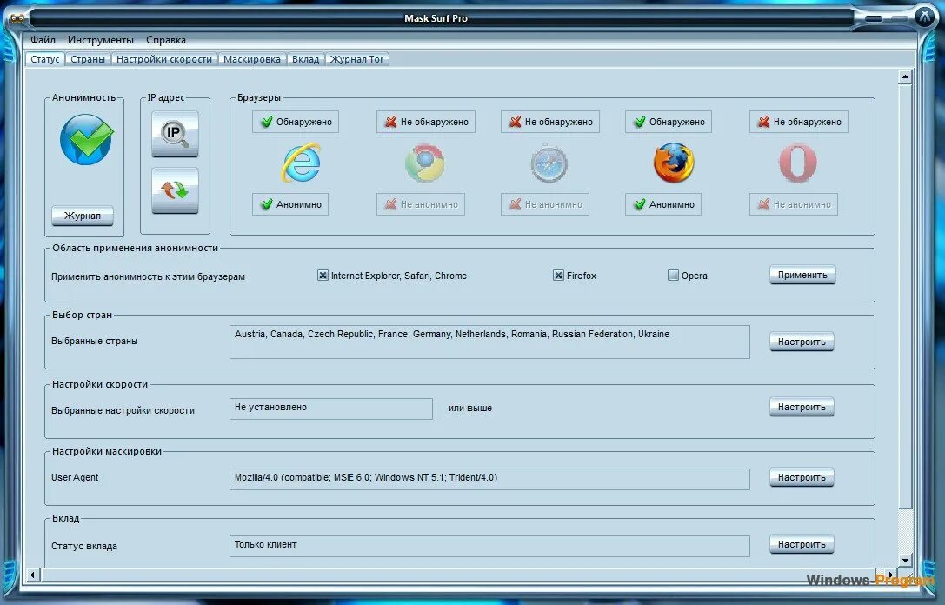Click 'Применить анонимность к этим браузерам' label
This screenshot has height=605, width=945.
point(149,276)
